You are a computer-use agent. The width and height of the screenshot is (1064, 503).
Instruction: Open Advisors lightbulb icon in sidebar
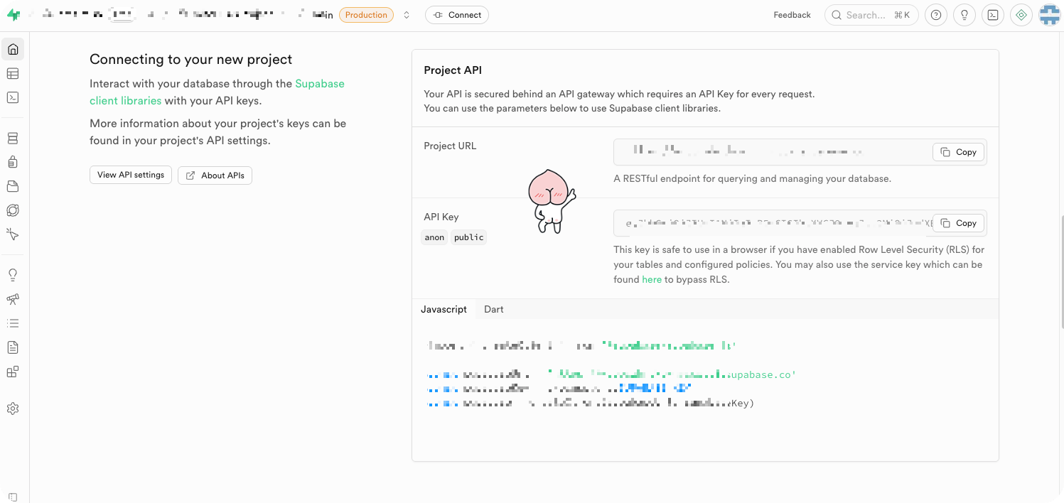[13, 275]
